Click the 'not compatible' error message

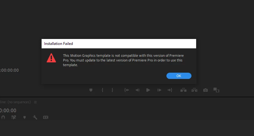123,60
